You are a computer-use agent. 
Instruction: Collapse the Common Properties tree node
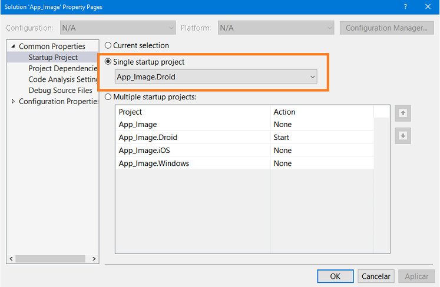click(x=13, y=46)
